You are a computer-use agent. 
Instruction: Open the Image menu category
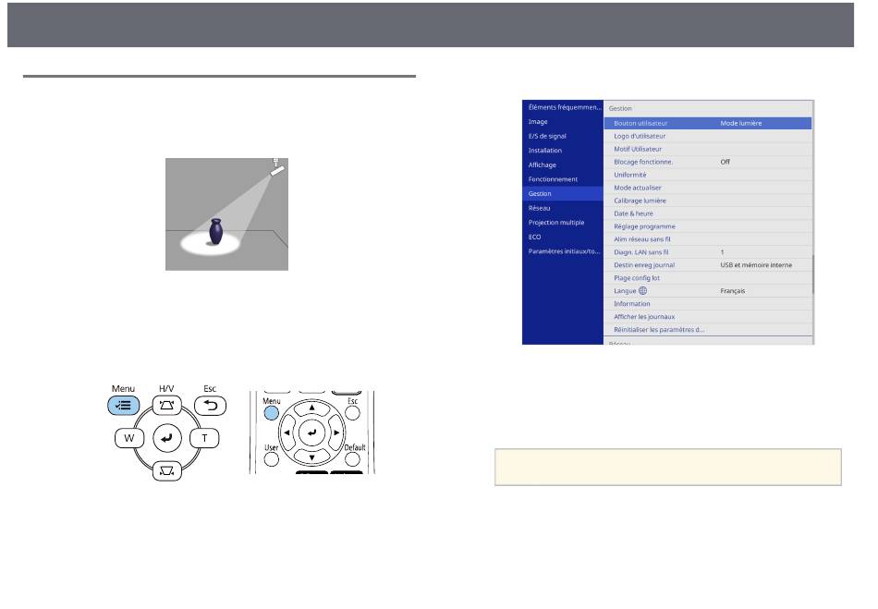click(x=564, y=121)
